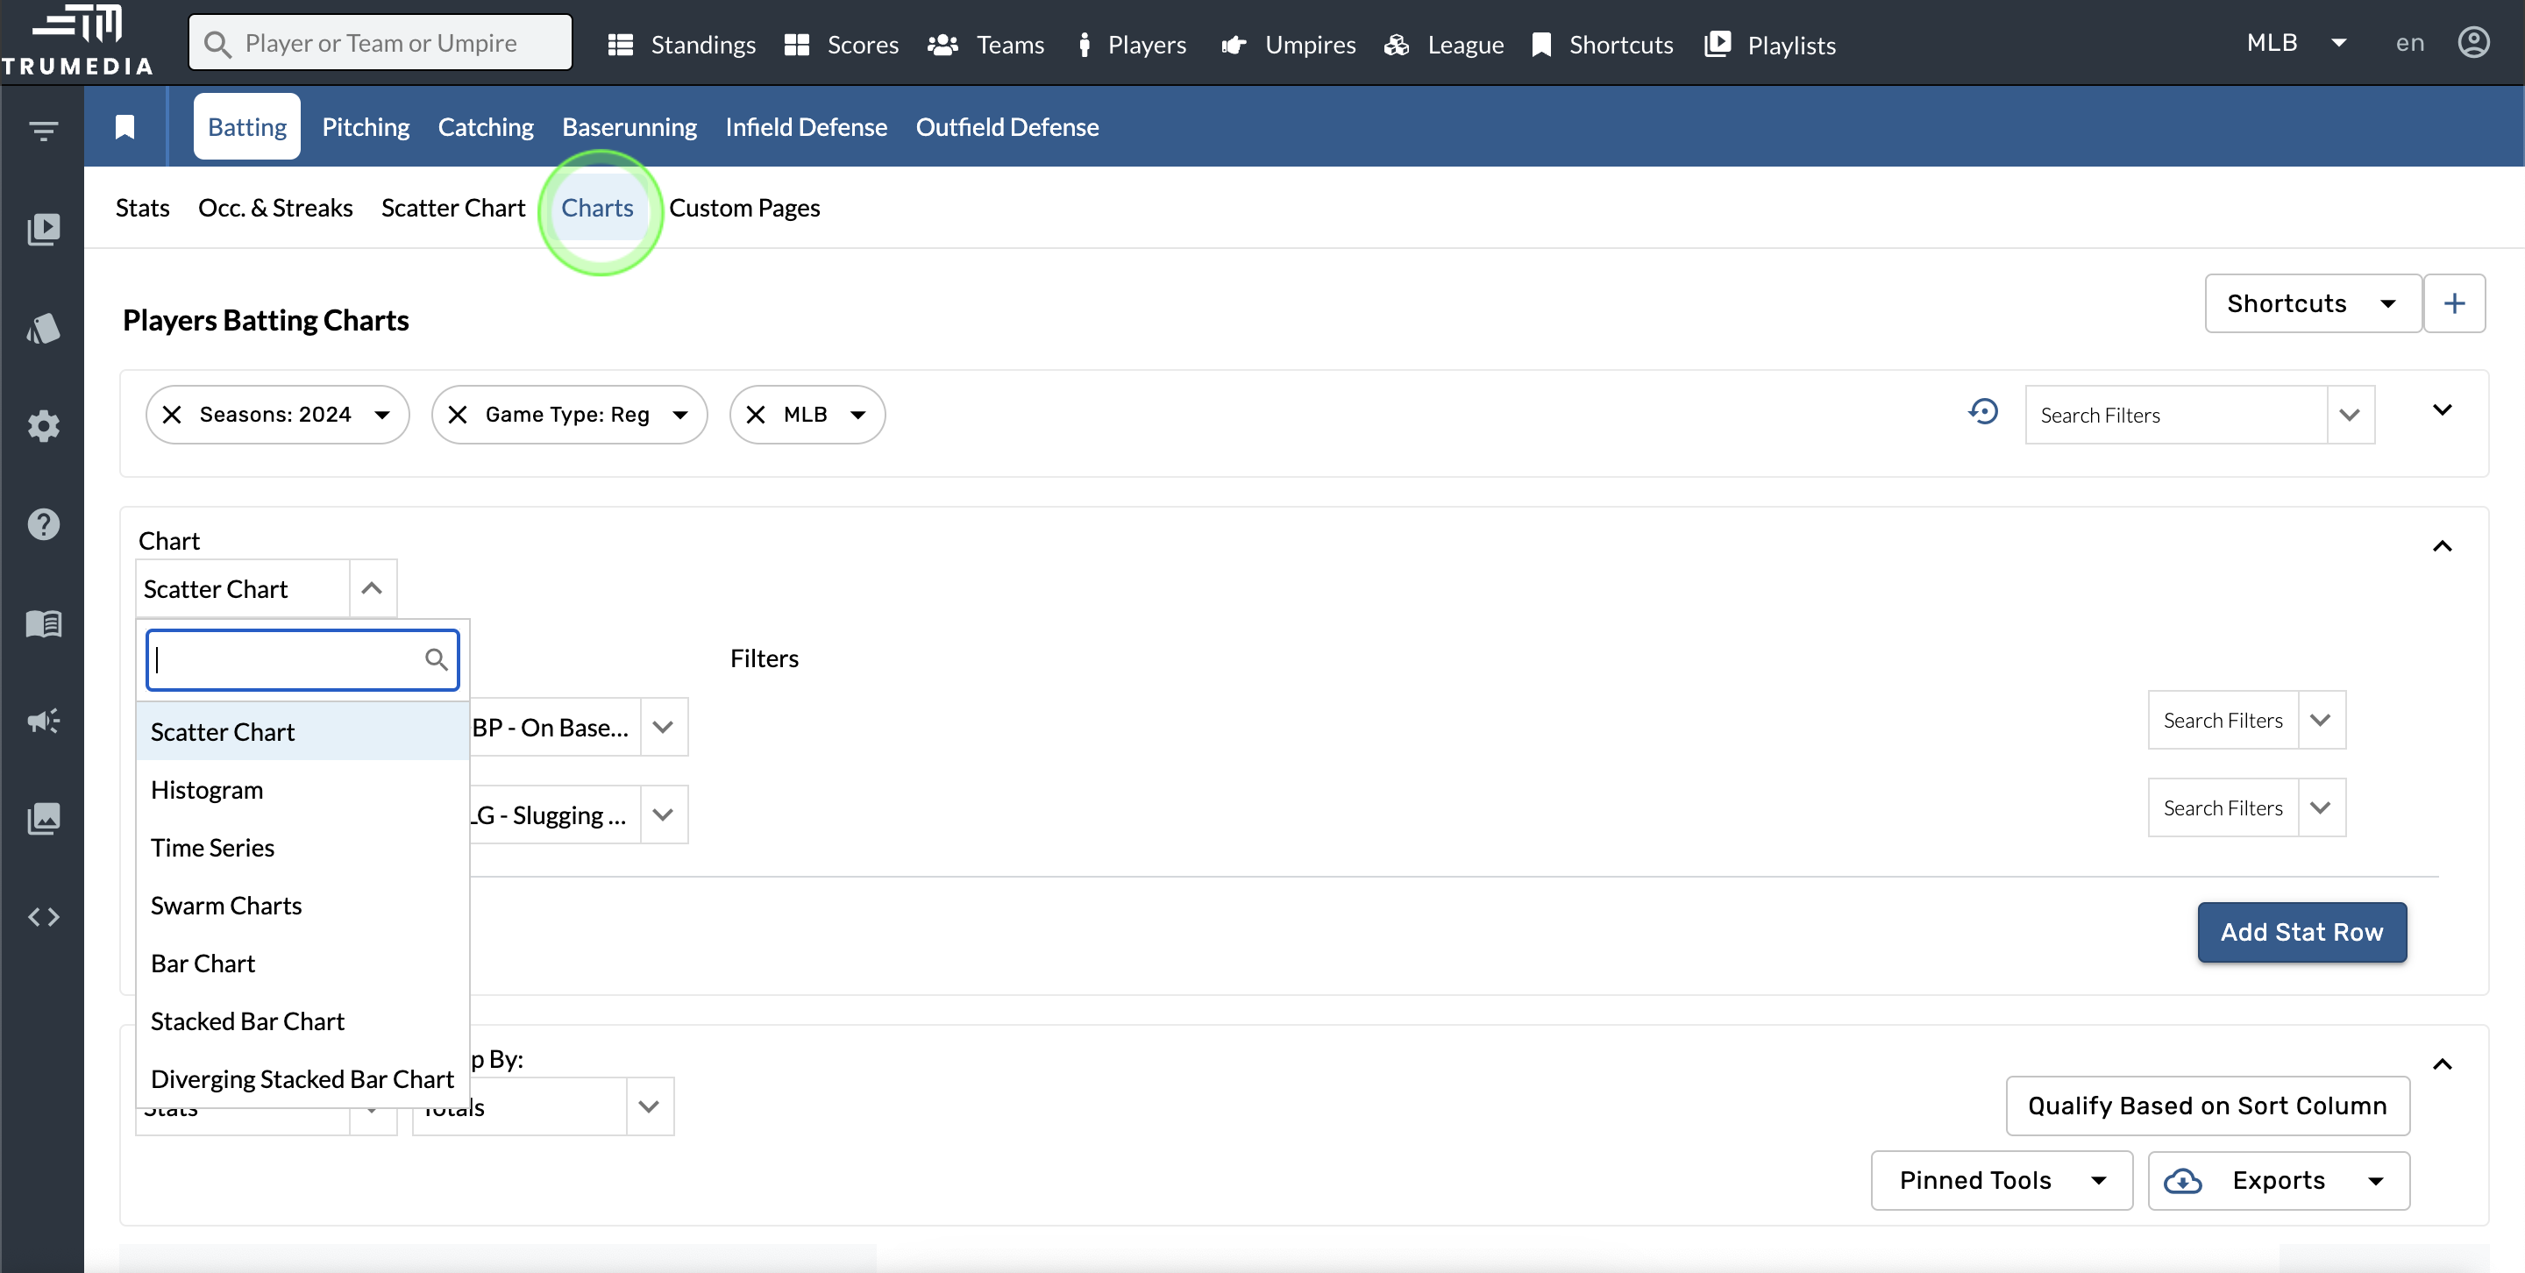Remove the Game Type: Reg filter
The width and height of the screenshot is (2525, 1273).
(x=458, y=415)
